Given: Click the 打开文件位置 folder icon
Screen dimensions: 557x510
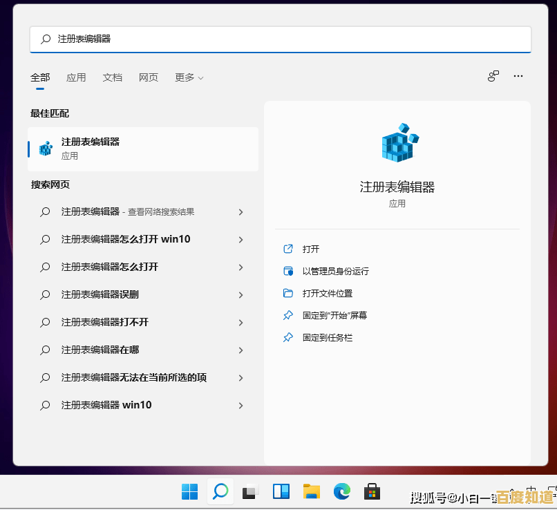Looking at the screenshot, I should [x=288, y=293].
